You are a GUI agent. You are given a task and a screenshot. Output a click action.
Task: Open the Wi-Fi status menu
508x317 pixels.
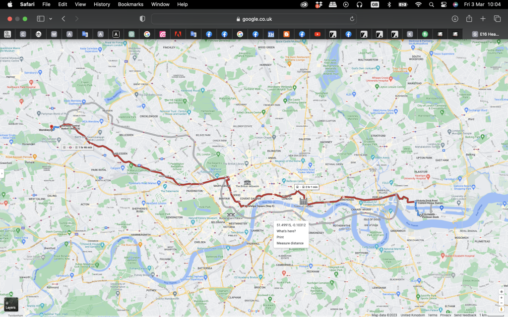[418, 4]
